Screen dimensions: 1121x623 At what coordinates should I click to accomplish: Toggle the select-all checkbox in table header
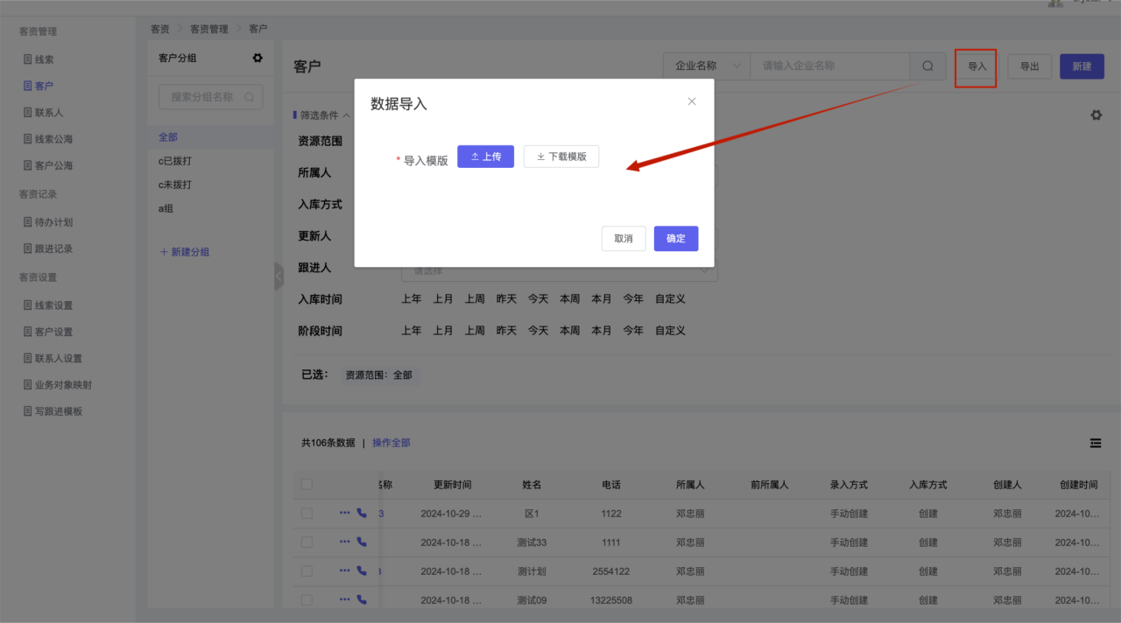[307, 484]
